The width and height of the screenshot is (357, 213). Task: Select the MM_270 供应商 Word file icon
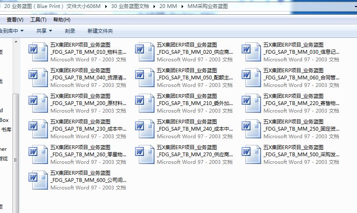point(145,154)
